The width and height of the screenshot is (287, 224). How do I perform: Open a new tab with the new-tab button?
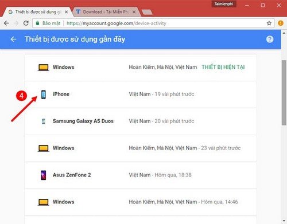pyautogui.click(x=147, y=12)
